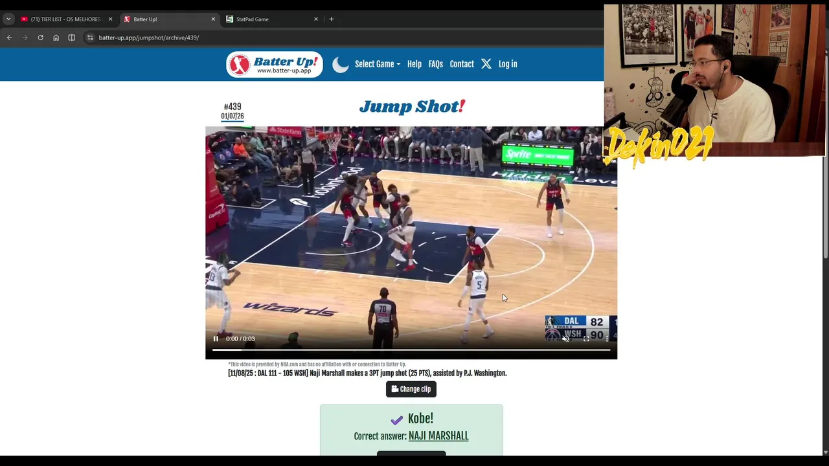This screenshot has height=466, width=829.
Task: Click the archive date 01/07/26
Action: click(x=233, y=116)
